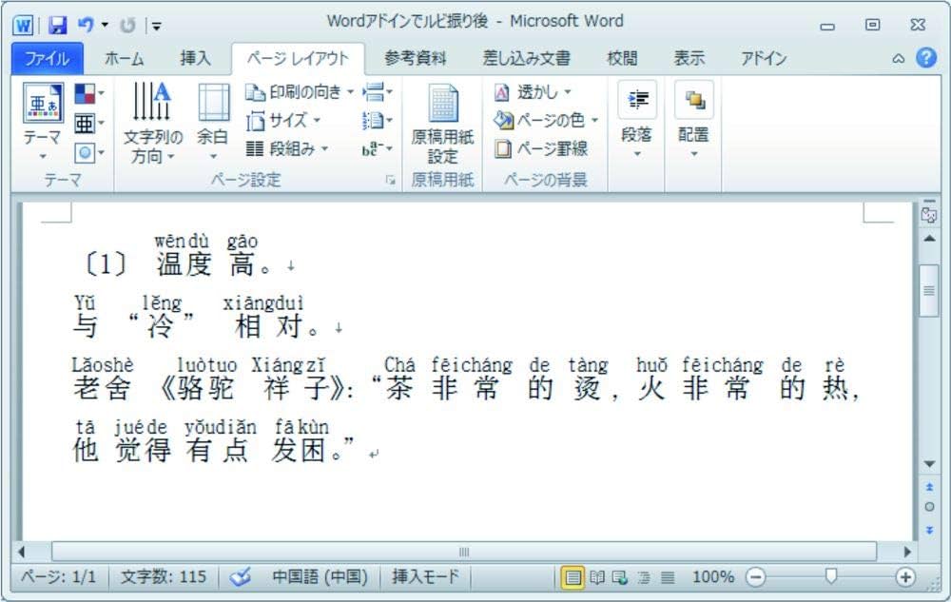The width and height of the screenshot is (951, 602).
Task: Open the 余白 (margins) tool
Action: pos(213,119)
